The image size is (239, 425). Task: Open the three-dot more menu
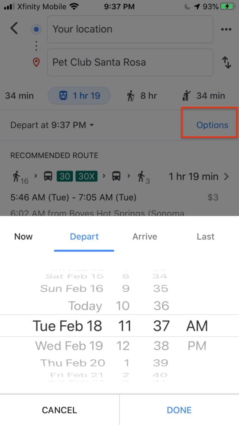tap(226, 29)
